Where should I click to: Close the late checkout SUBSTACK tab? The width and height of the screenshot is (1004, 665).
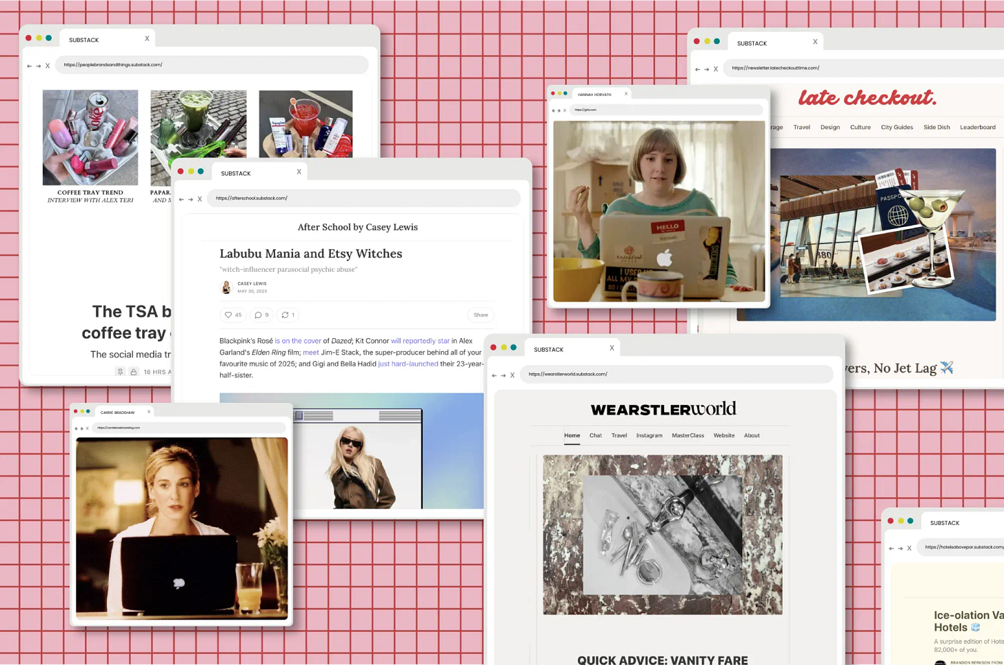pyautogui.click(x=815, y=41)
